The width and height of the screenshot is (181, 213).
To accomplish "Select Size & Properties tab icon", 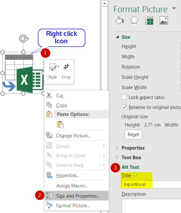I will pos(149,20).
